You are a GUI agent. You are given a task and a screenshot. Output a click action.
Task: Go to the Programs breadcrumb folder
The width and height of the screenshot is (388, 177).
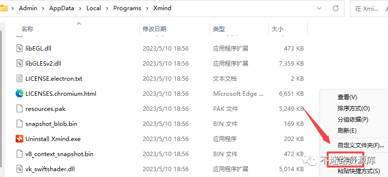tap(127, 8)
